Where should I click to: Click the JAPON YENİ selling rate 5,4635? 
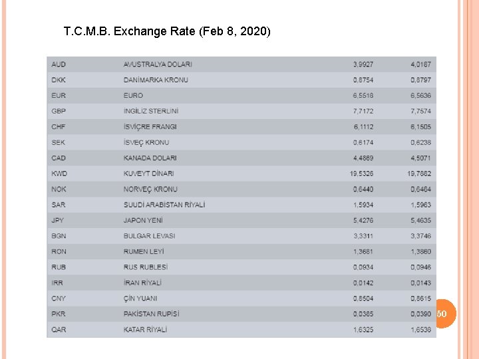pos(420,220)
